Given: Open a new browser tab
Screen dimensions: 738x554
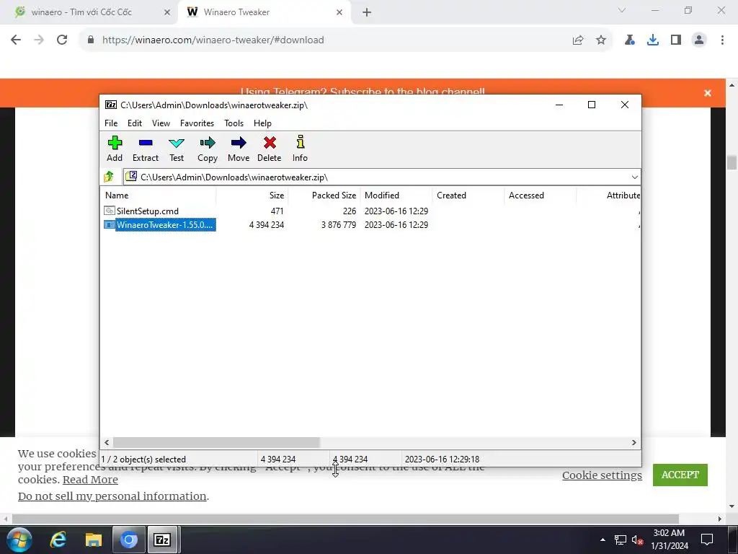Looking at the screenshot, I should click(367, 13).
